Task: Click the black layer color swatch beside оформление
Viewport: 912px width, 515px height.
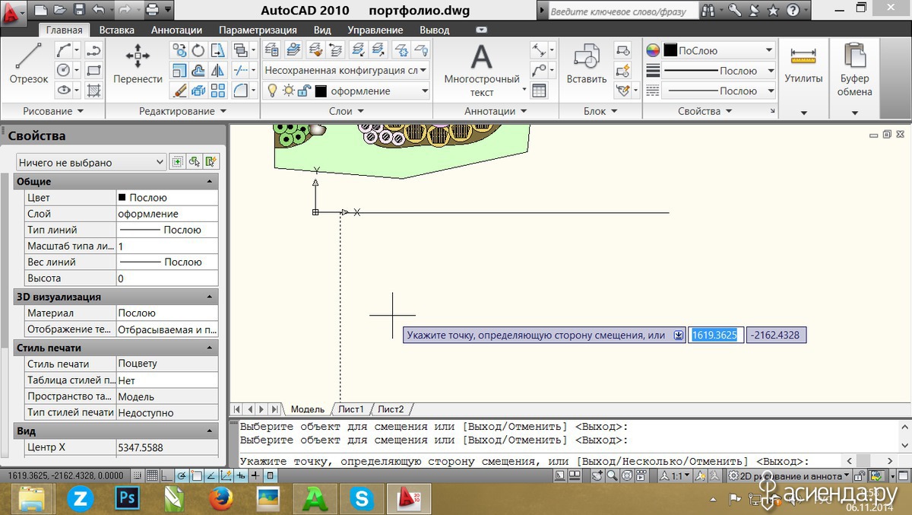Action: tap(321, 91)
